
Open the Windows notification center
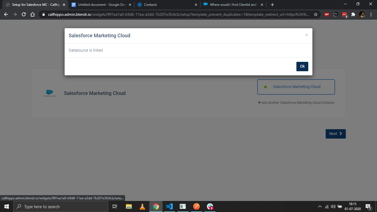pyautogui.click(x=368, y=206)
